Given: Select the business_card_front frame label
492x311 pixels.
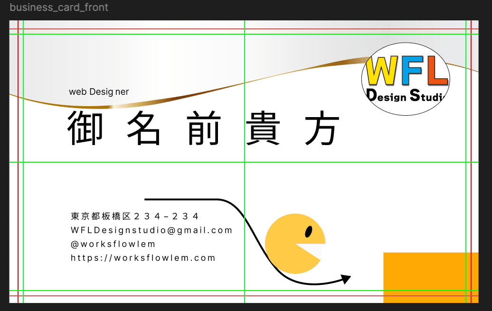Looking at the screenshot, I should click(59, 7).
